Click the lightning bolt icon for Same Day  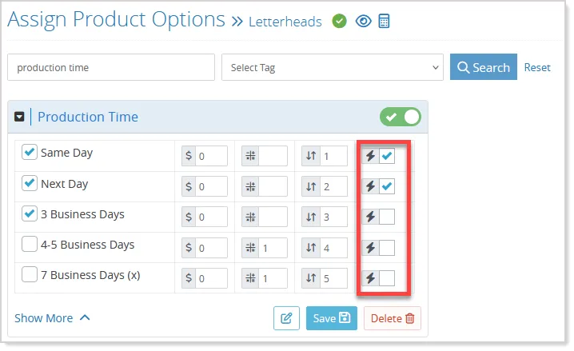click(x=370, y=156)
